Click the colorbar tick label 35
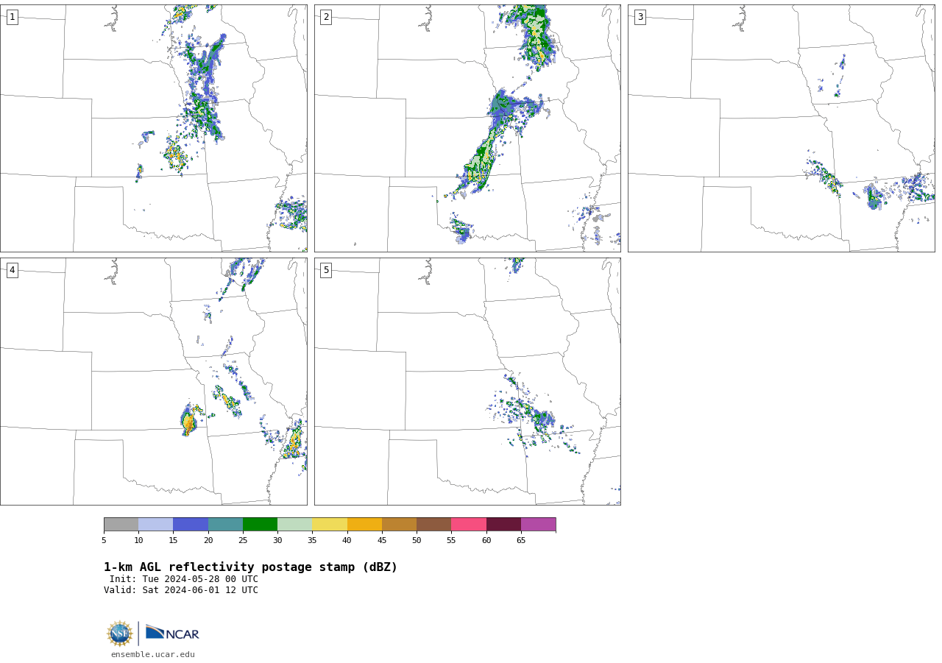The height and width of the screenshot is (663, 942). [x=312, y=540]
